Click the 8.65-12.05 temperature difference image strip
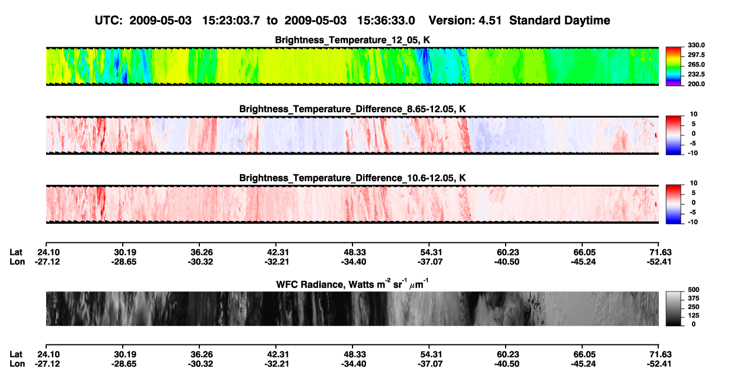Image resolution: width=732 pixels, height=376 pixels. (352, 135)
